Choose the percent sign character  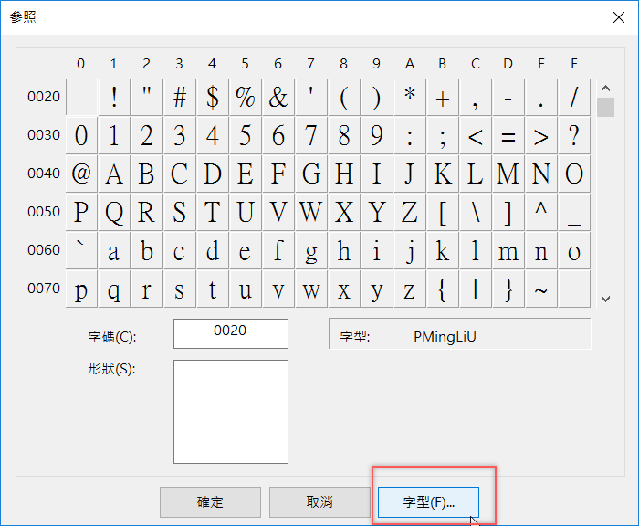tap(246, 97)
